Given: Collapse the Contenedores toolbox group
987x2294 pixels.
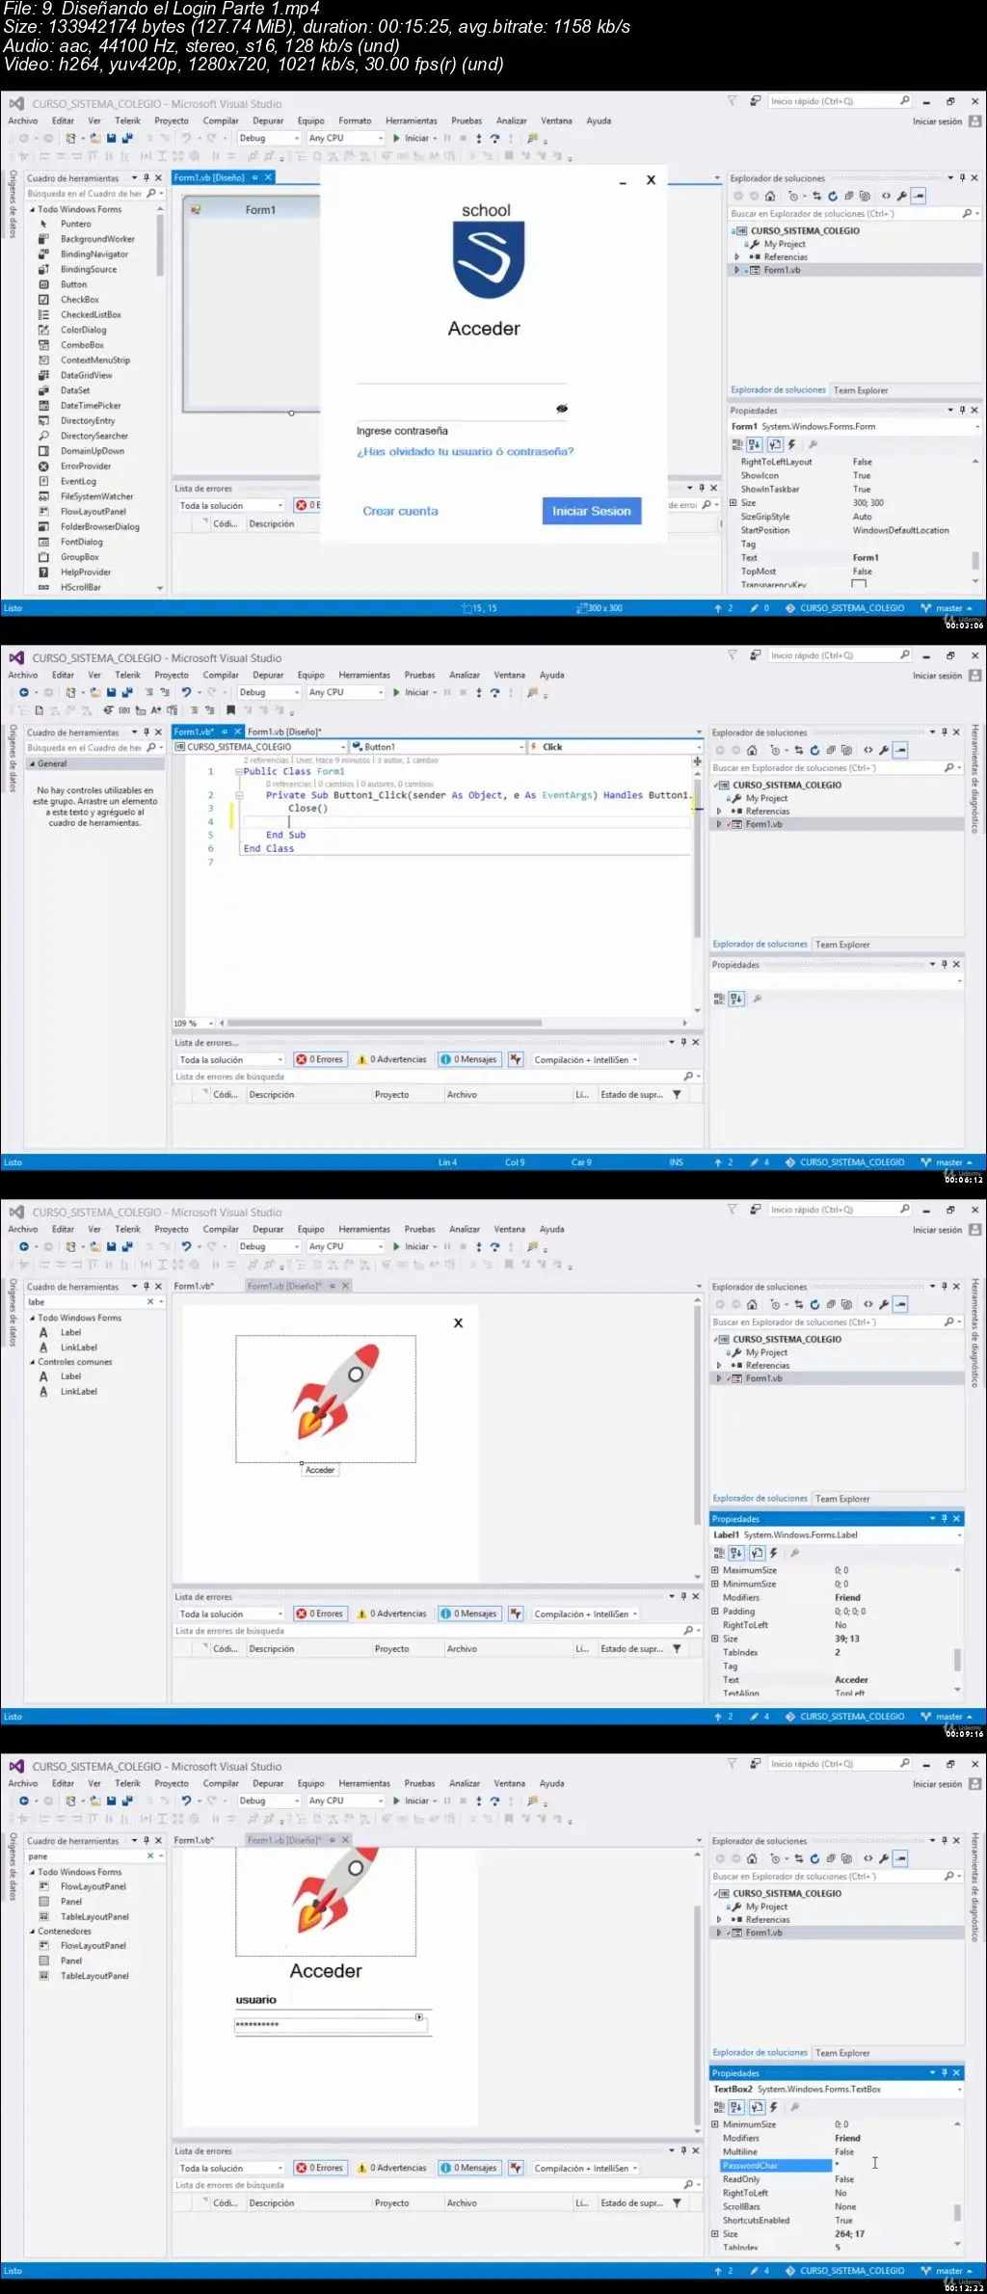Looking at the screenshot, I should point(32,1932).
